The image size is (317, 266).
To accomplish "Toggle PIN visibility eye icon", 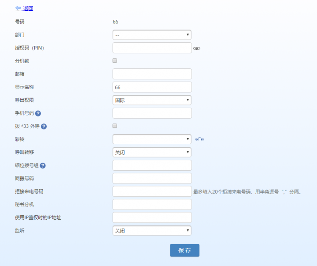I will click(196, 48).
